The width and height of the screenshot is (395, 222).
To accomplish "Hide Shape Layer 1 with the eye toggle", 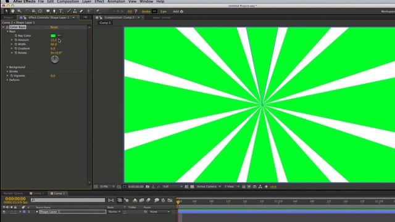I will coord(4,212).
